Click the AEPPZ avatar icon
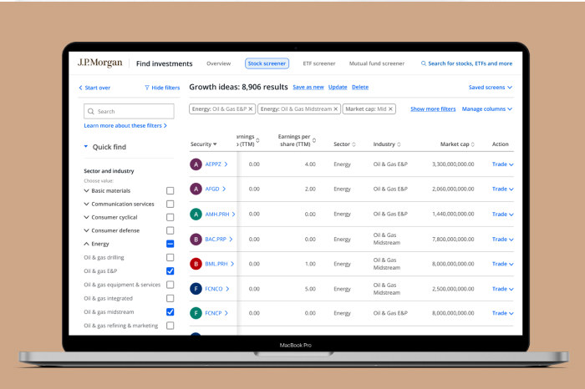585x389 pixels. point(196,164)
